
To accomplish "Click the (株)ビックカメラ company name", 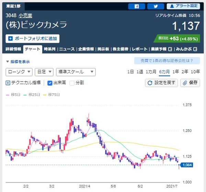I will [x=36, y=25].
